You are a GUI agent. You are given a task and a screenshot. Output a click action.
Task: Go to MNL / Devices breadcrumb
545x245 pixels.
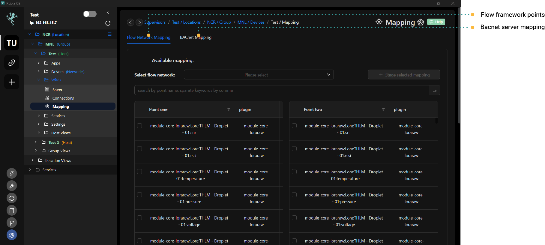[251, 22]
